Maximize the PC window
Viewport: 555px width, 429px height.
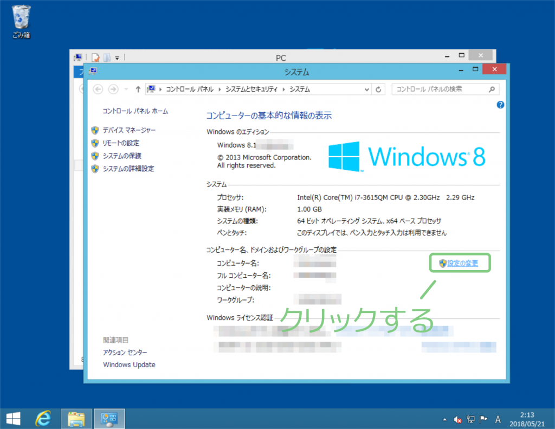tap(462, 55)
